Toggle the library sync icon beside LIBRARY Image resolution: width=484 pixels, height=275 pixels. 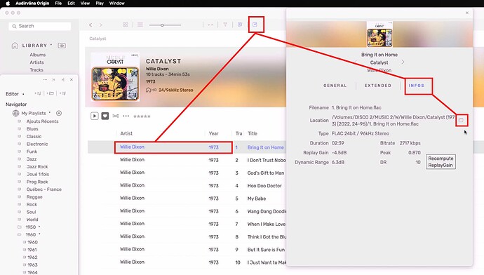tap(62, 46)
